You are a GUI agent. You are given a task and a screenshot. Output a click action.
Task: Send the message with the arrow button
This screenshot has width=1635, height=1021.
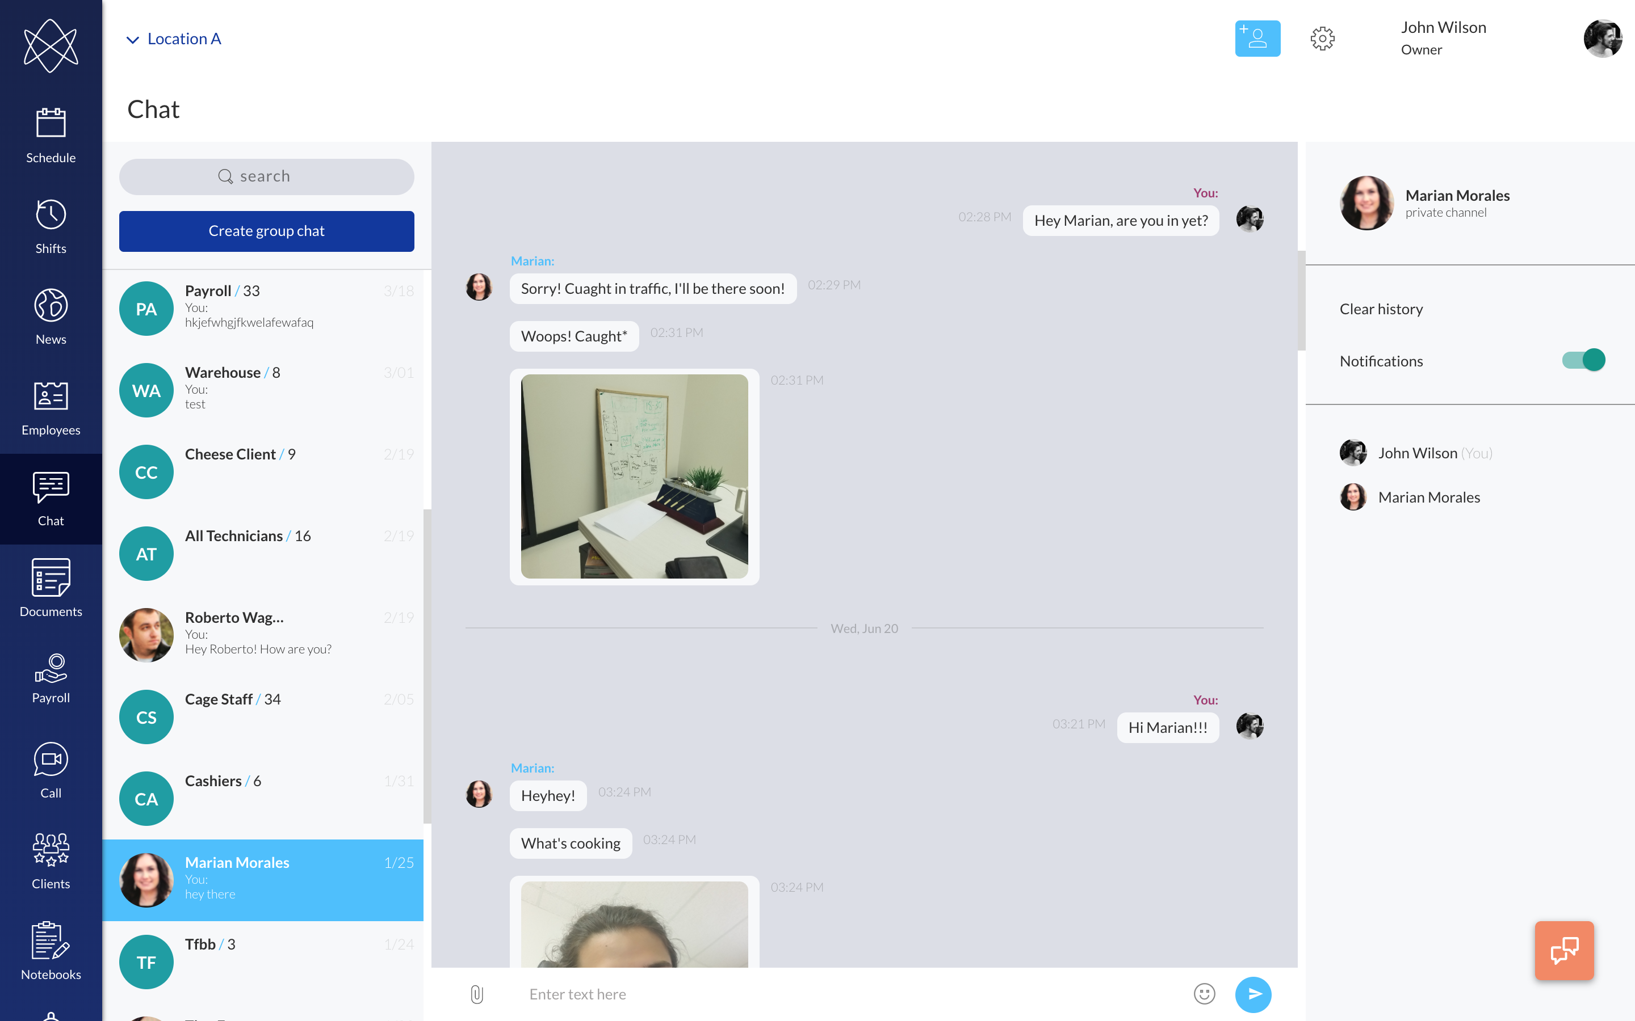click(x=1254, y=994)
